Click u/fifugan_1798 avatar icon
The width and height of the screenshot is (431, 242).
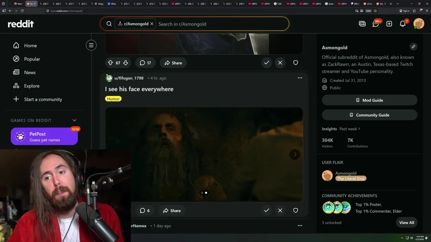tap(109, 78)
